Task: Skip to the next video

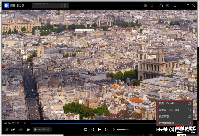Action: (106, 130)
